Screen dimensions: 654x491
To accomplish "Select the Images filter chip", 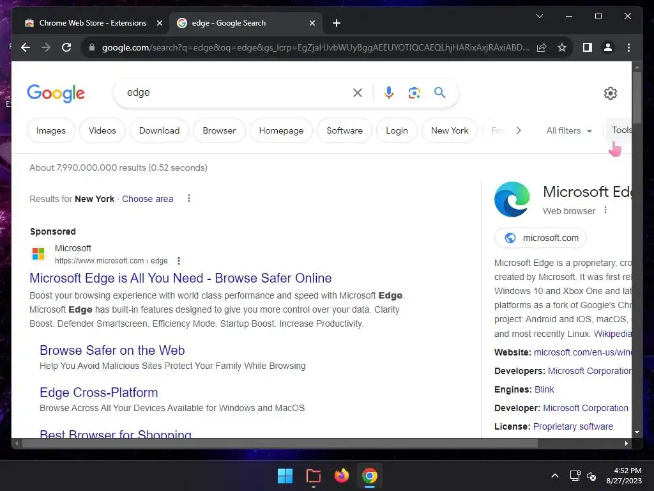I will click(x=51, y=130).
